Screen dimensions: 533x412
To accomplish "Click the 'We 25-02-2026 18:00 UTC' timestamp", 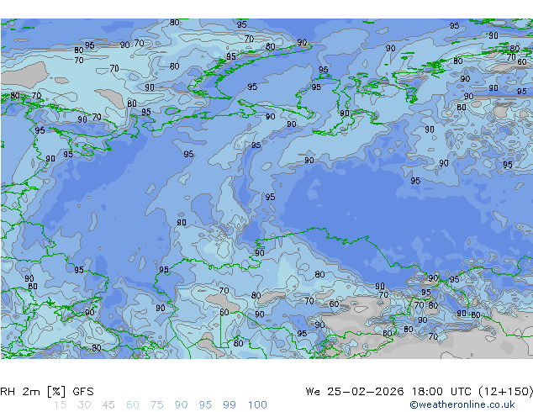I will 390,392.
